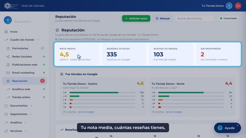Click the 5-star bar for Norte store

(191, 93)
